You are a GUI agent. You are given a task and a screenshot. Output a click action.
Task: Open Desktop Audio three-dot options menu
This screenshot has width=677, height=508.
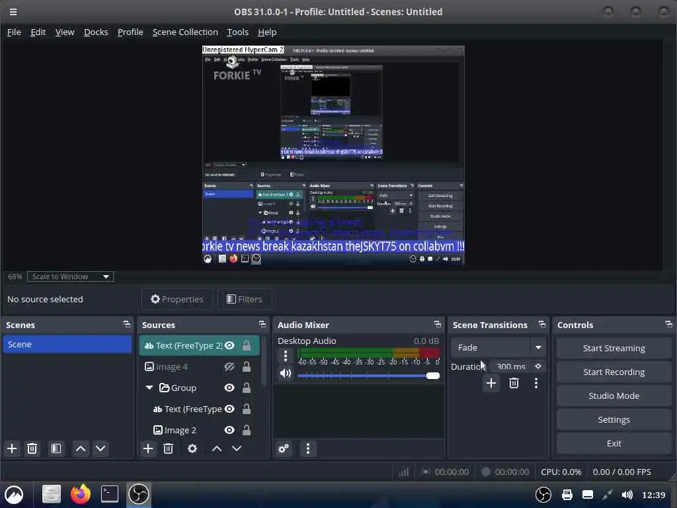(x=286, y=355)
